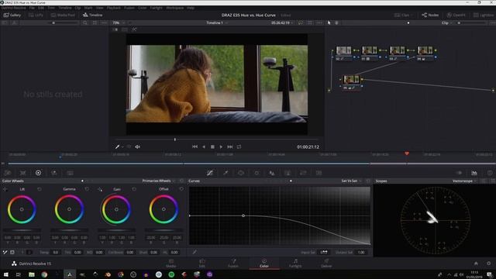
Task: Open the File menu
Action: coord(32,8)
